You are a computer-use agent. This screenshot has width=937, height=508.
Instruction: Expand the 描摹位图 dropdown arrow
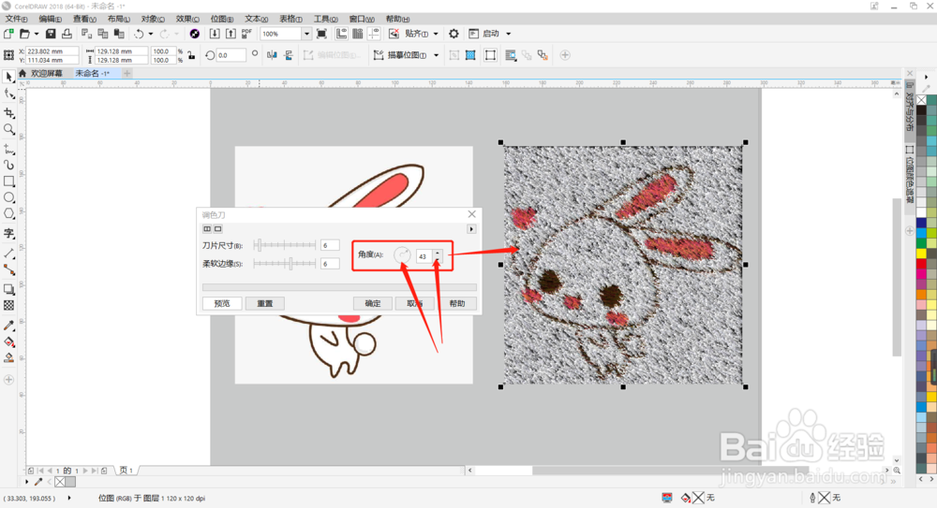(436, 55)
